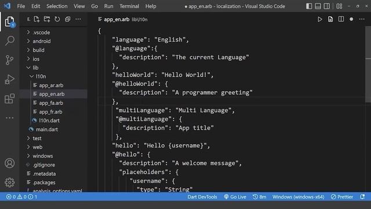Click the "helloWorld" key in editor

pos(133,75)
